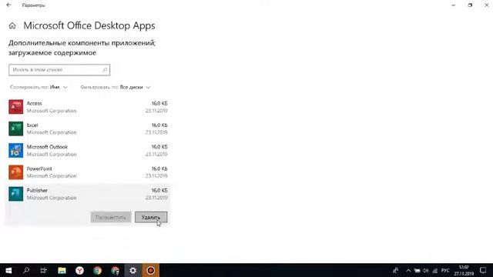Click Microsoft Corporation under Excel
The image size is (493, 277).
pos(52,132)
